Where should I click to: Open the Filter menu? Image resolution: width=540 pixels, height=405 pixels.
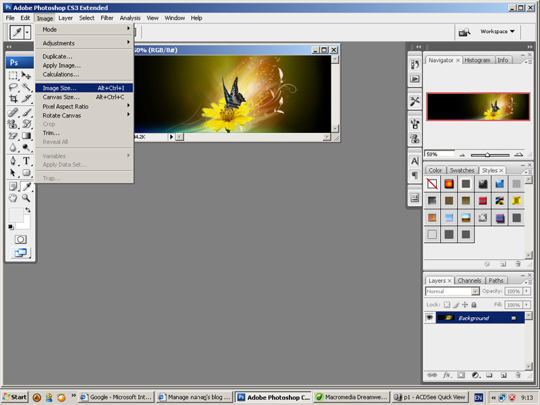(x=107, y=18)
